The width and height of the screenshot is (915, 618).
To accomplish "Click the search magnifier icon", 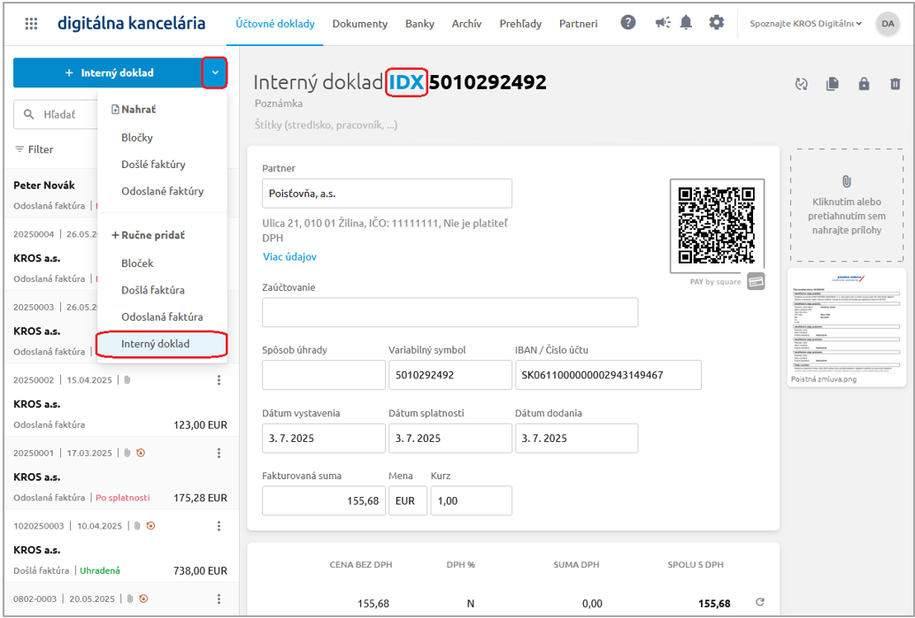I will [x=28, y=114].
